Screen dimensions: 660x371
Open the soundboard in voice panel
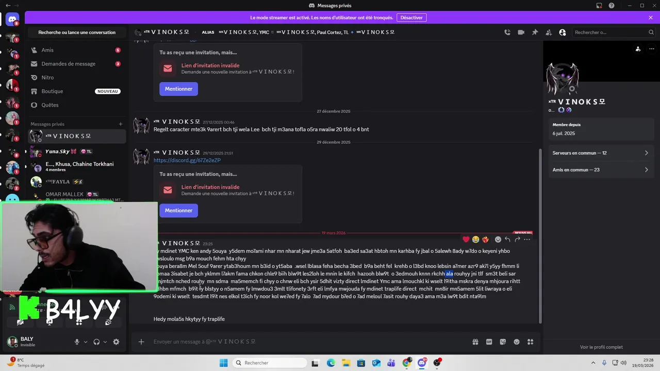tap(108, 322)
